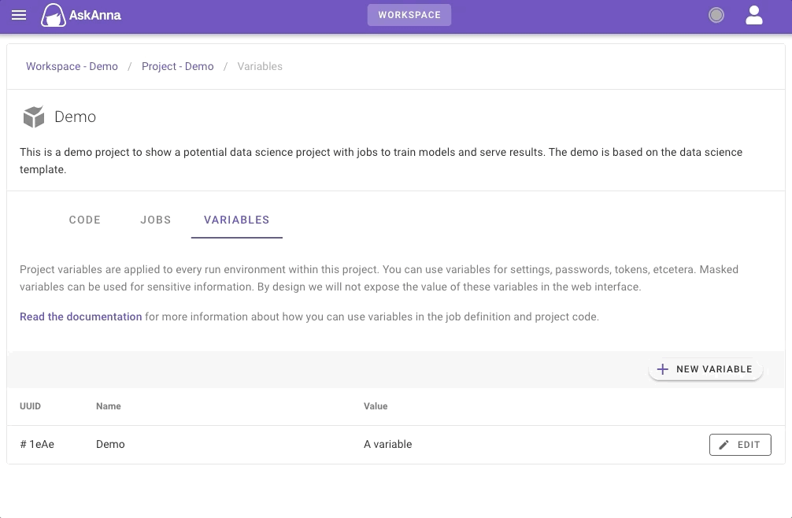Click the Demo project cube icon
Viewport: 792px width, 518px height.
[33, 116]
